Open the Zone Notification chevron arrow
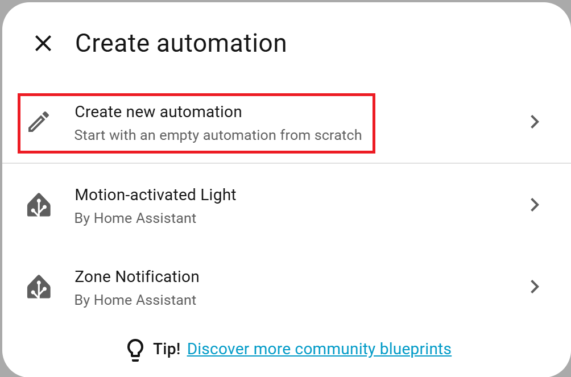This screenshot has height=377, width=571. point(534,287)
